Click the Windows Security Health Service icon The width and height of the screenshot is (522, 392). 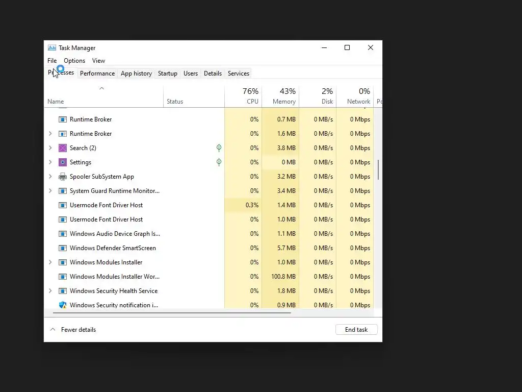point(63,291)
